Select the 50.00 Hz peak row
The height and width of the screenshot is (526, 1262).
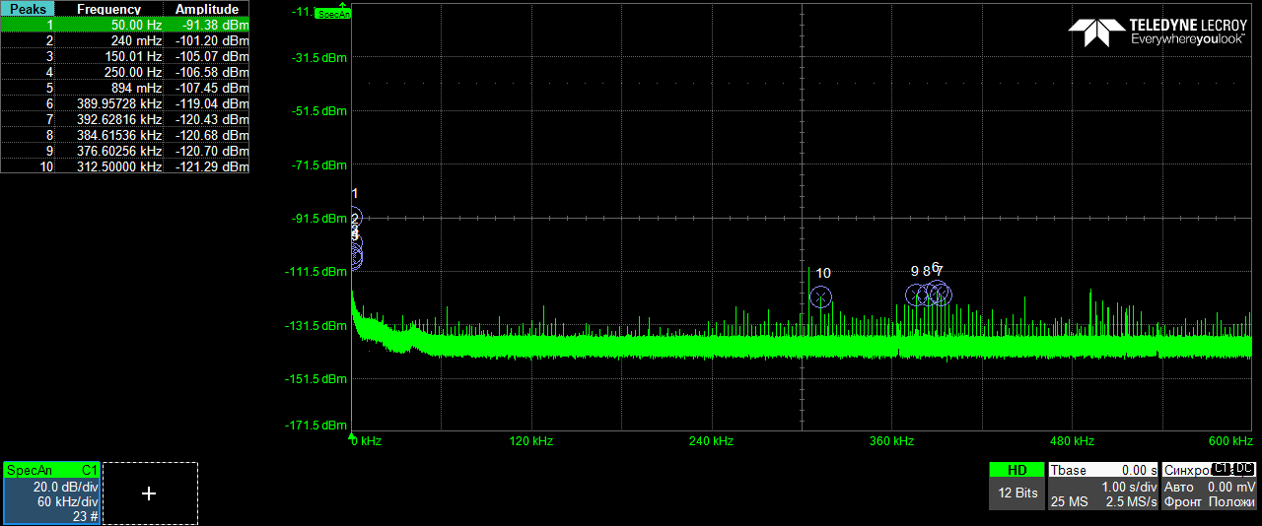click(x=124, y=25)
